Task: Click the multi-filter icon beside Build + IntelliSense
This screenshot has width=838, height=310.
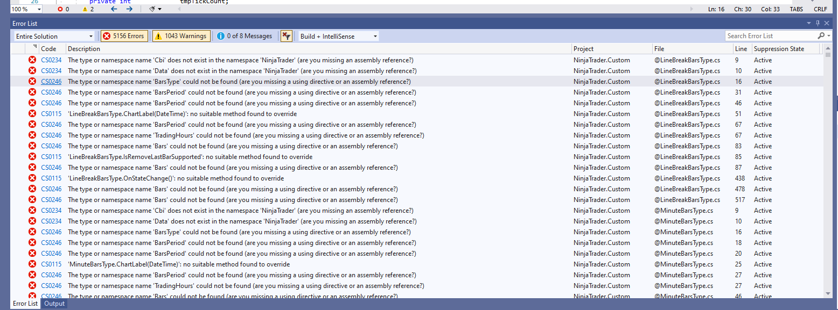Action: point(287,35)
